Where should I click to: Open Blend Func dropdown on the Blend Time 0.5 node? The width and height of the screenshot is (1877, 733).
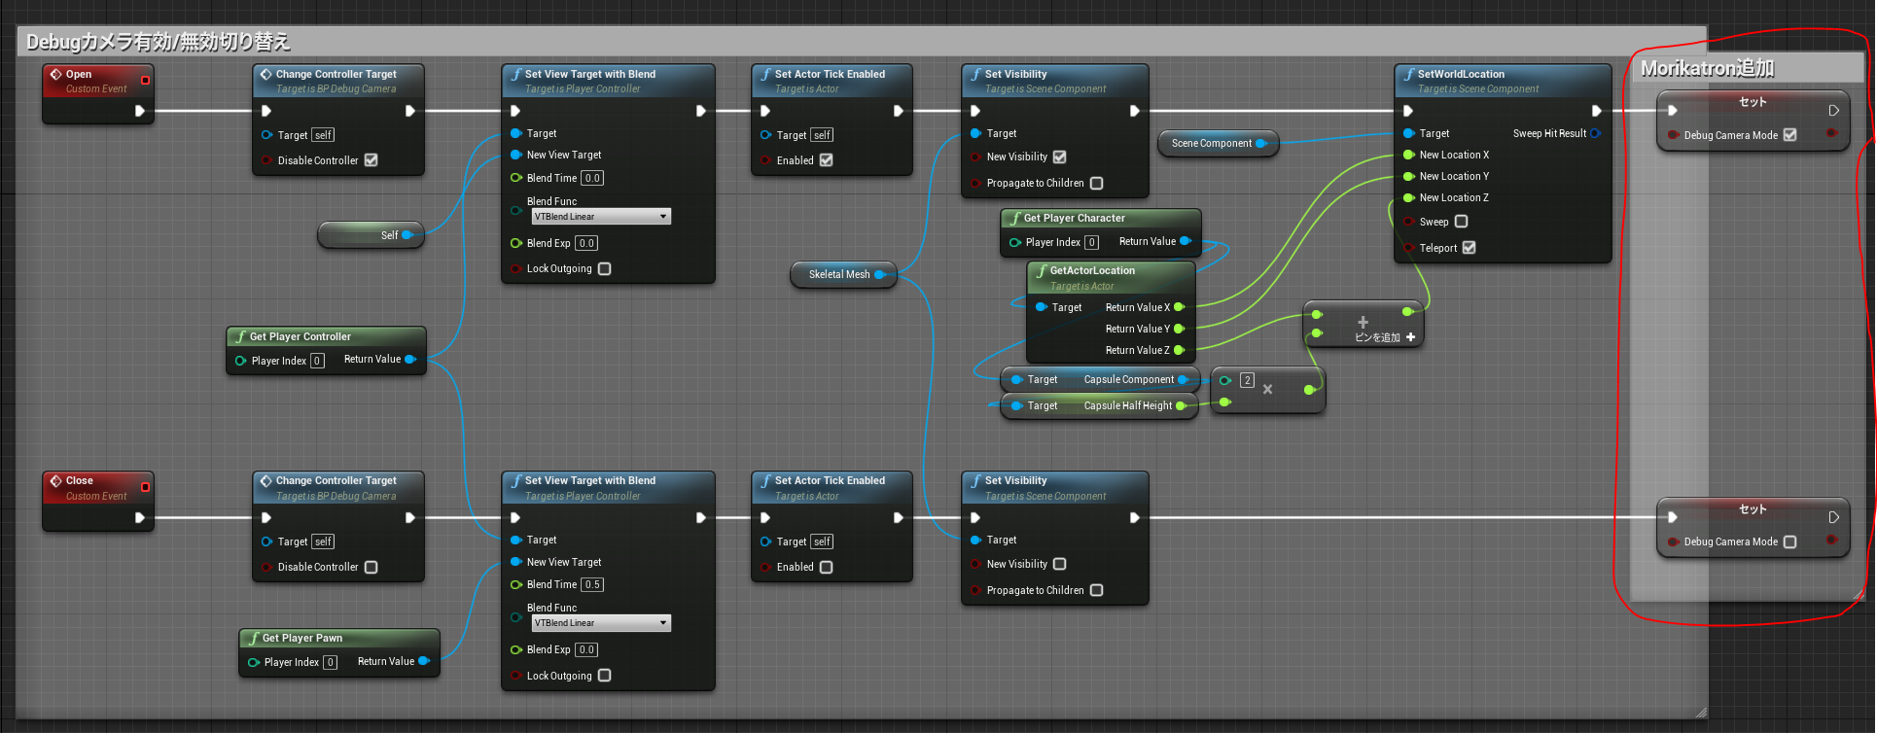pos(601,623)
